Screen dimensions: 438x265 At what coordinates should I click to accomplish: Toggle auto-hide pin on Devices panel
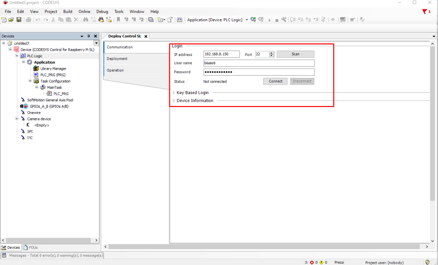89,36
